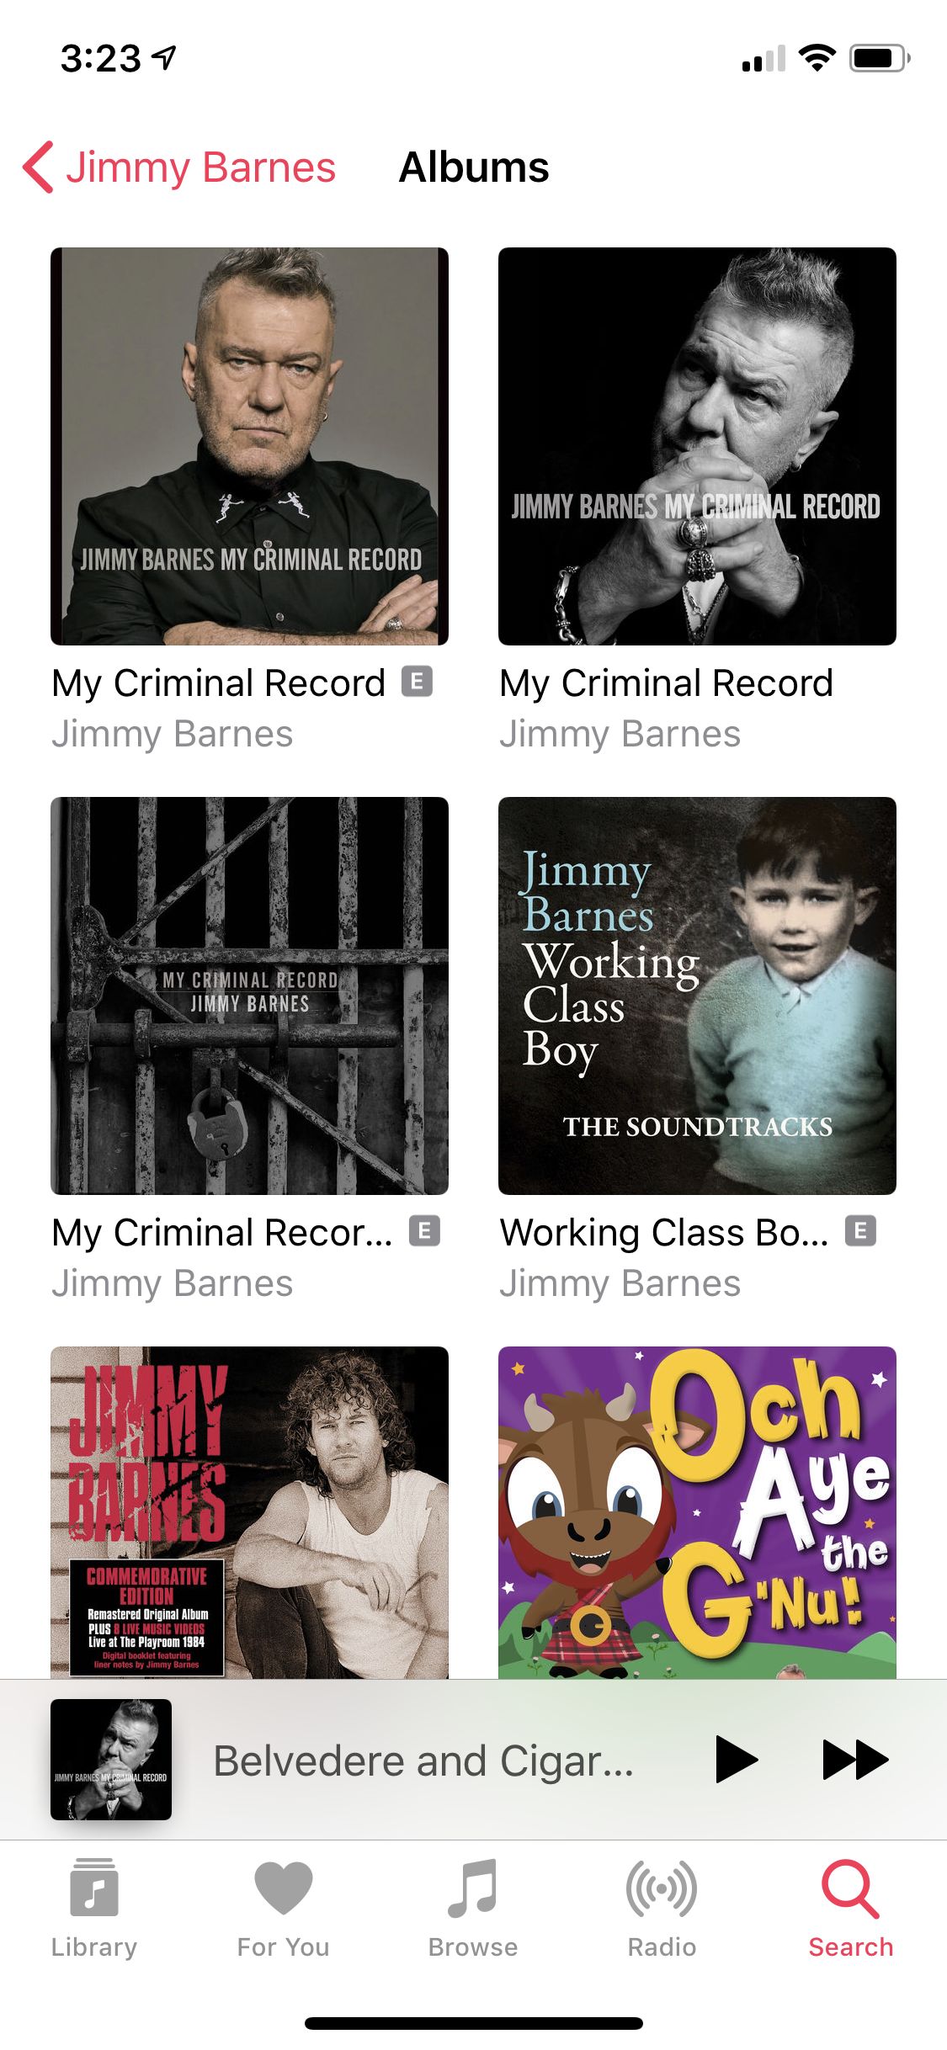Open the Och Aye the G'Nu album
The image size is (947, 2050).
click(697, 1512)
